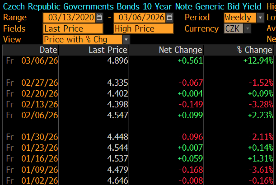Open the Currency CZK dropdown
Viewport: 276px width, 185px height.
pyautogui.click(x=247, y=28)
